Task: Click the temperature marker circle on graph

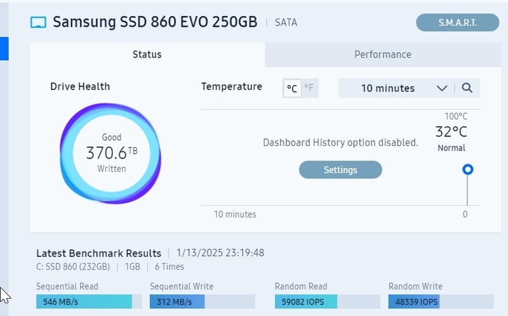Action: [467, 169]
